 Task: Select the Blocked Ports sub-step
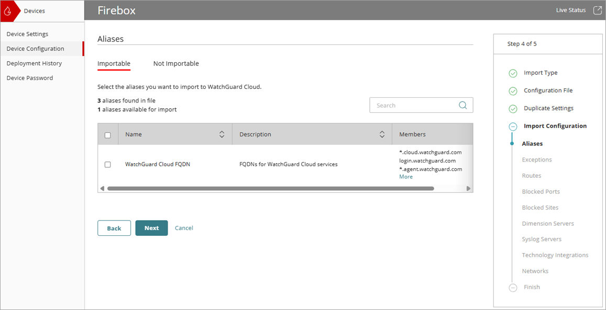541,192
